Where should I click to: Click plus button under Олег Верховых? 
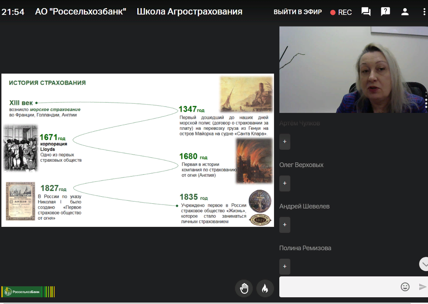click(x=285, y=183)
